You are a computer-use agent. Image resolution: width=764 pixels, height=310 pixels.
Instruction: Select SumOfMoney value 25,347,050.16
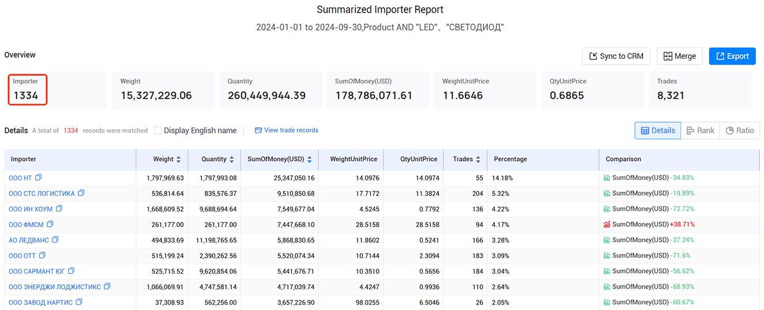pos(294,178)
